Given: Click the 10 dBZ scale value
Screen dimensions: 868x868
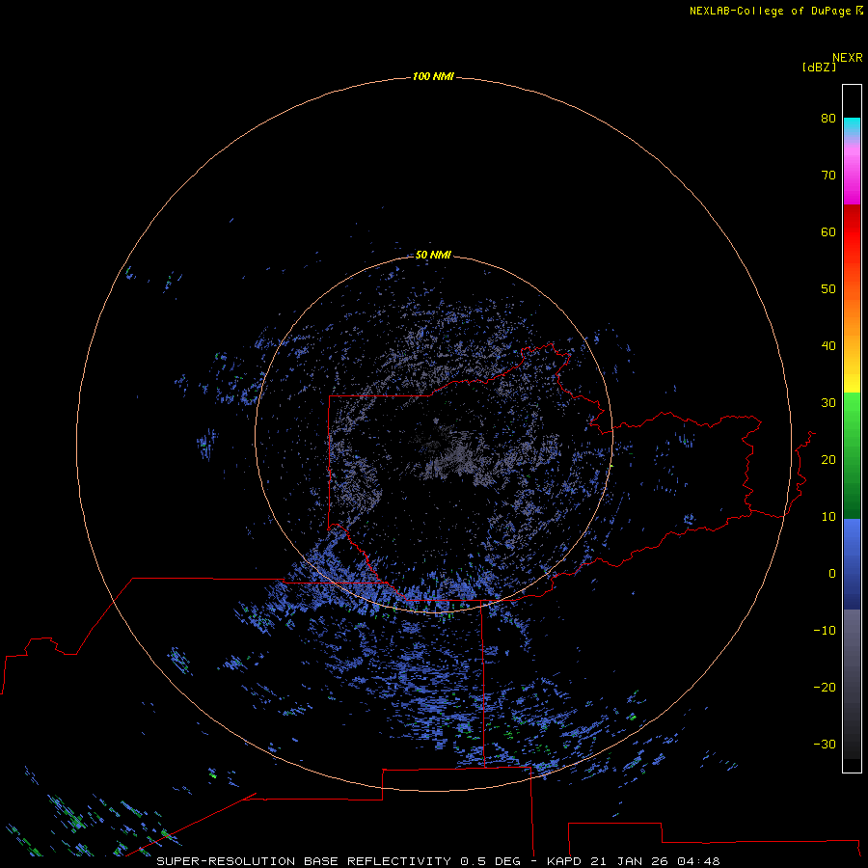Looking at the screenshot, I should (828, 517).
